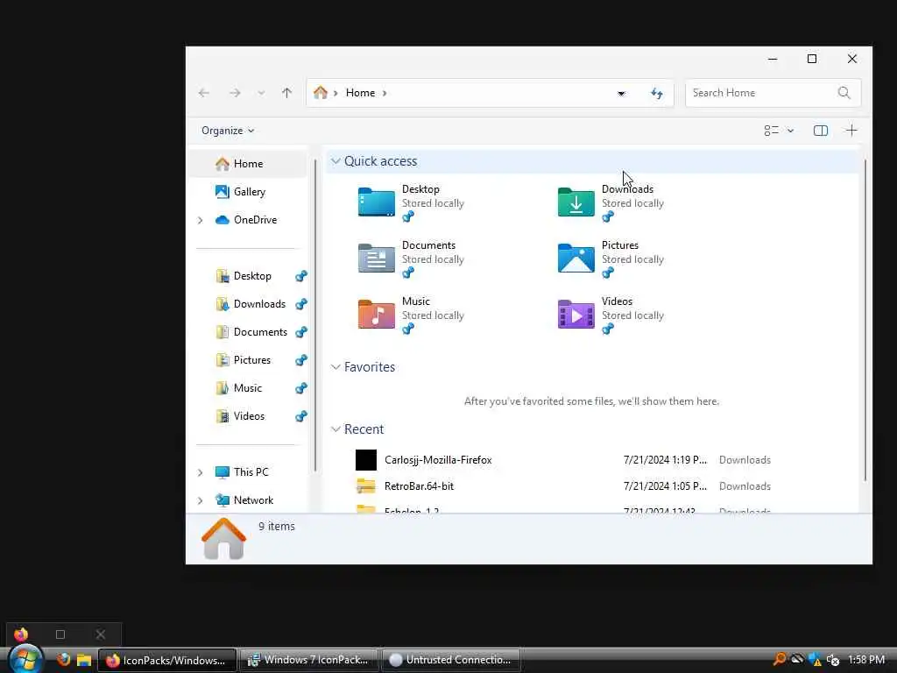Open File Explorer from quick launch
This screenshot has height=673, width=897.
pos(84,660)
